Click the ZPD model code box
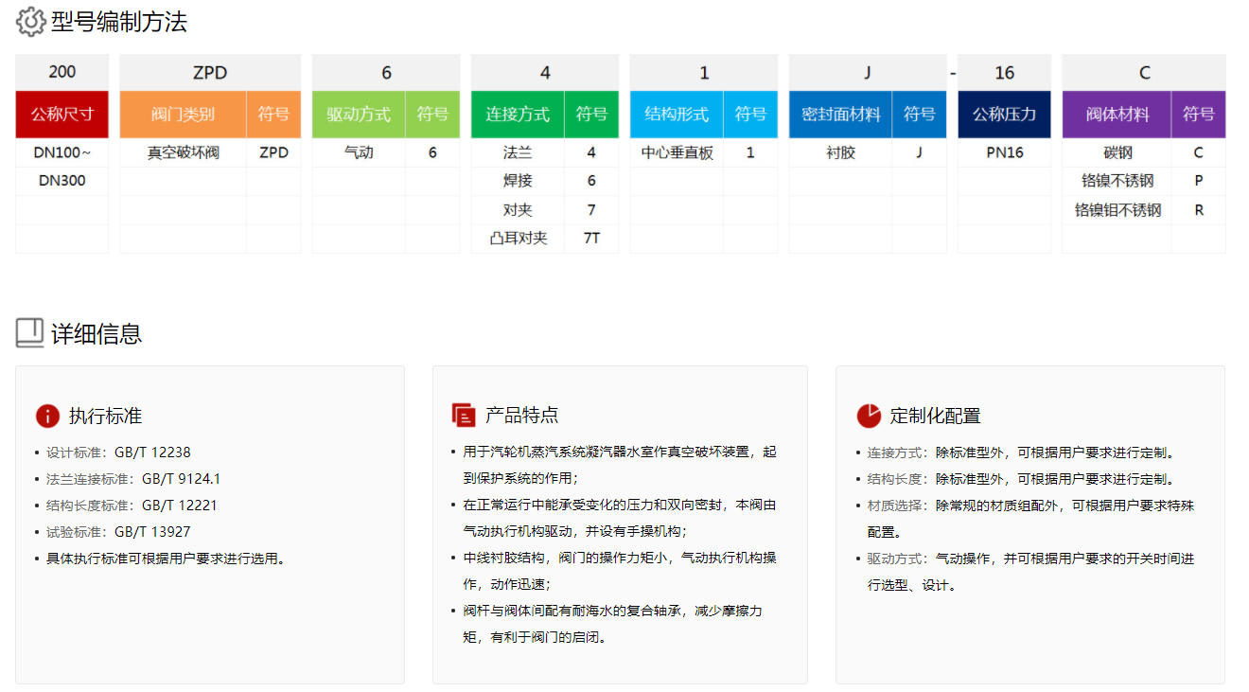This screenshot has width=1249, height=692. (210, 73)
